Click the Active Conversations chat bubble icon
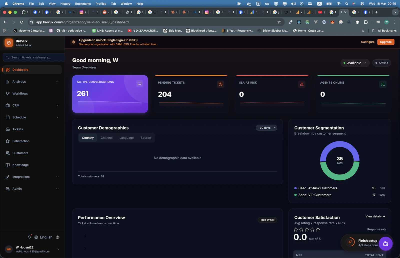The height and width of the screenshot is (258, 400). (x=139, y=84)
